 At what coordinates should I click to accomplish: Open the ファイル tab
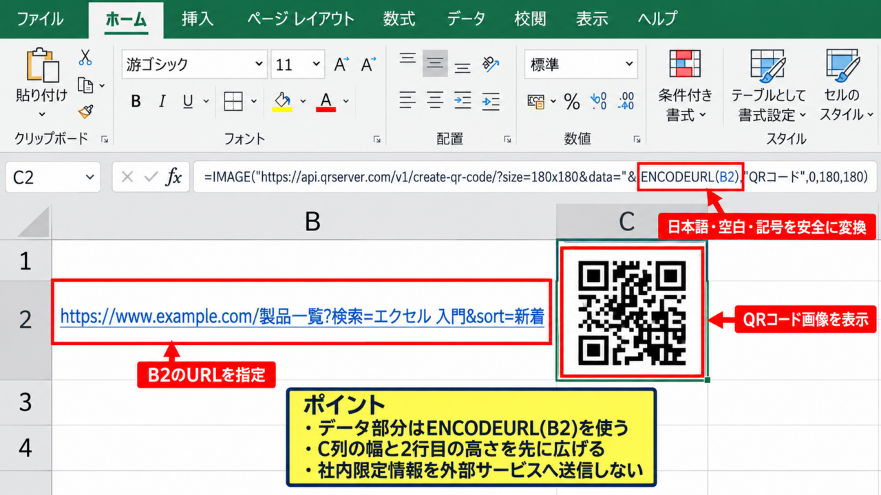(x=40, y=19)
